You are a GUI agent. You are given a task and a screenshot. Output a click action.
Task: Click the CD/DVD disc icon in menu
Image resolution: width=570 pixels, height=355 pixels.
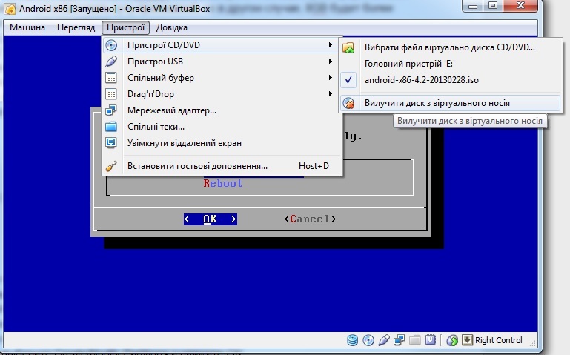(x=111, y=45)
